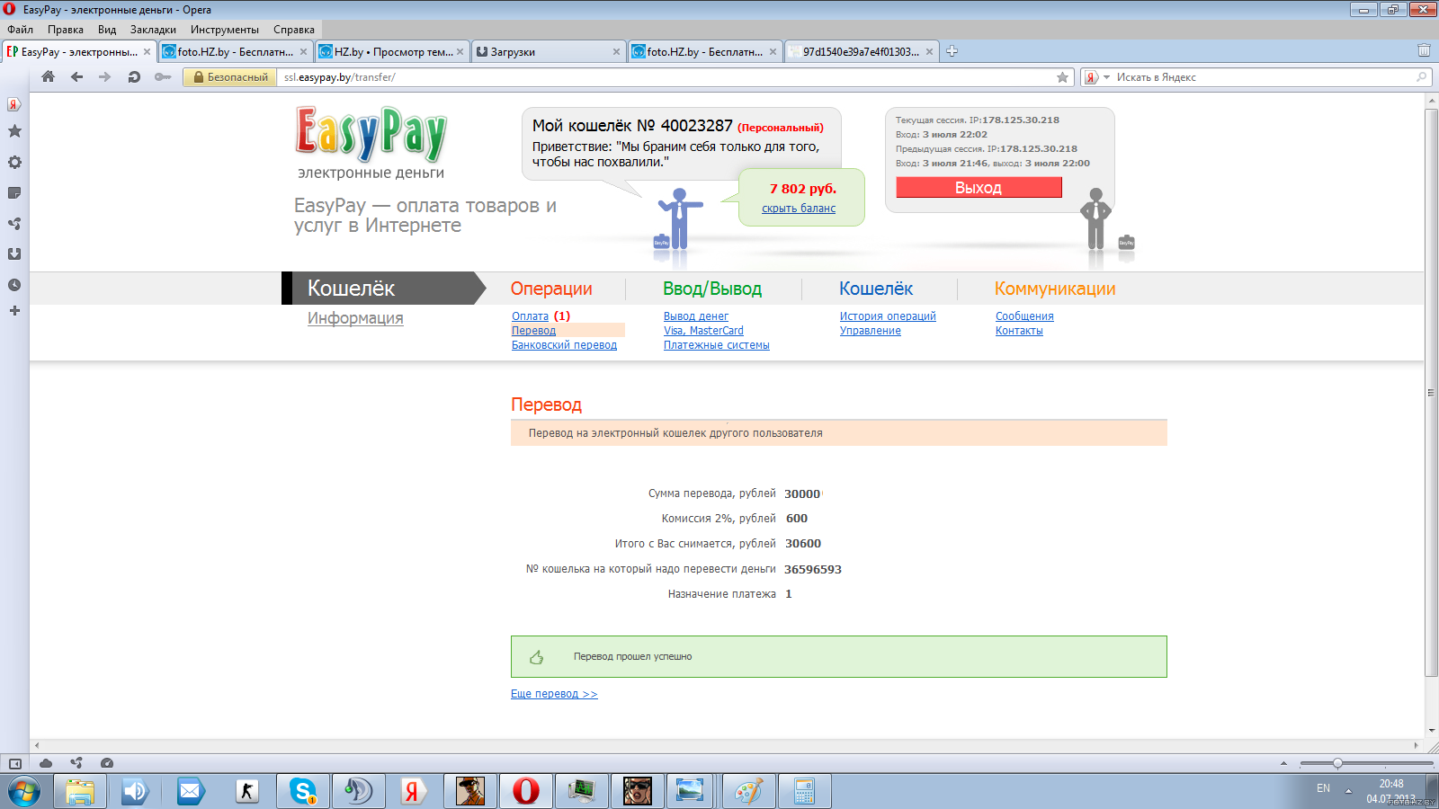Open the Сообщения link

tap(1024, 316)
